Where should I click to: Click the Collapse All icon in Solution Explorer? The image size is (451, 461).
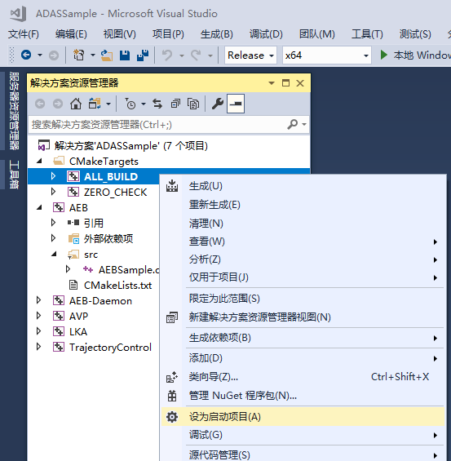[x=175, y=104]
